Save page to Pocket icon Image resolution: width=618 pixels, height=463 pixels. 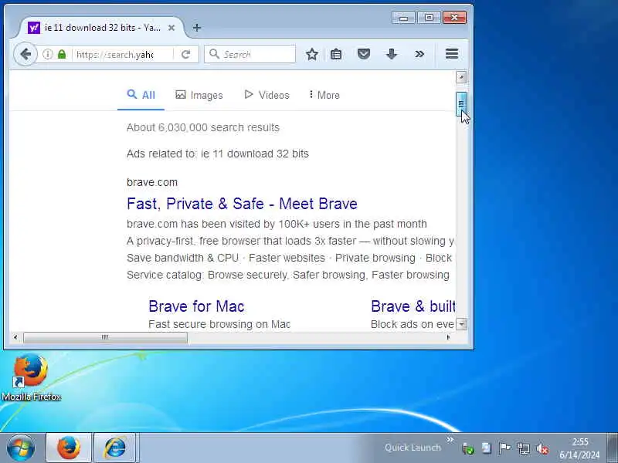click(x=364, y=54)
